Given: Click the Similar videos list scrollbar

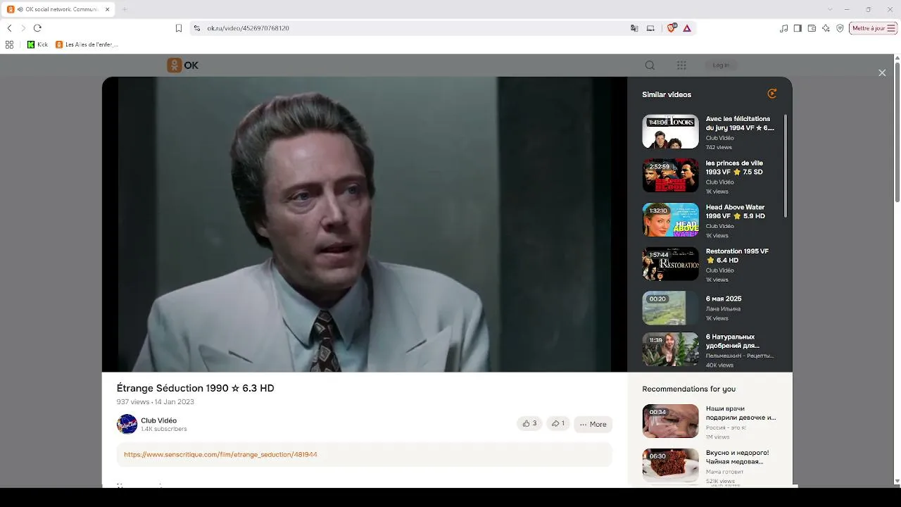Looking at the screenshot, I should 786,165.
